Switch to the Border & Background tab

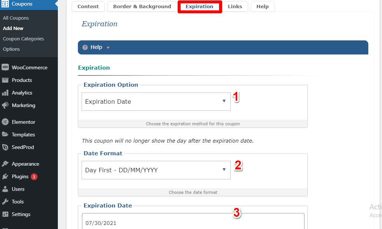pos(142,7)
